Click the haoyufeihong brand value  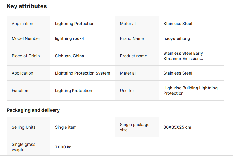177,38
